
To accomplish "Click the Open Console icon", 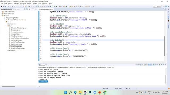I will tap(160, 65).
